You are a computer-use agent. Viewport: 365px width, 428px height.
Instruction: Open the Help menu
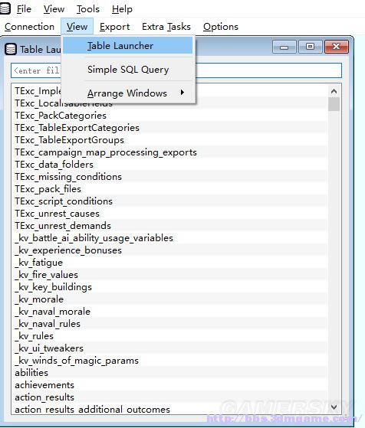click(122, 9)
